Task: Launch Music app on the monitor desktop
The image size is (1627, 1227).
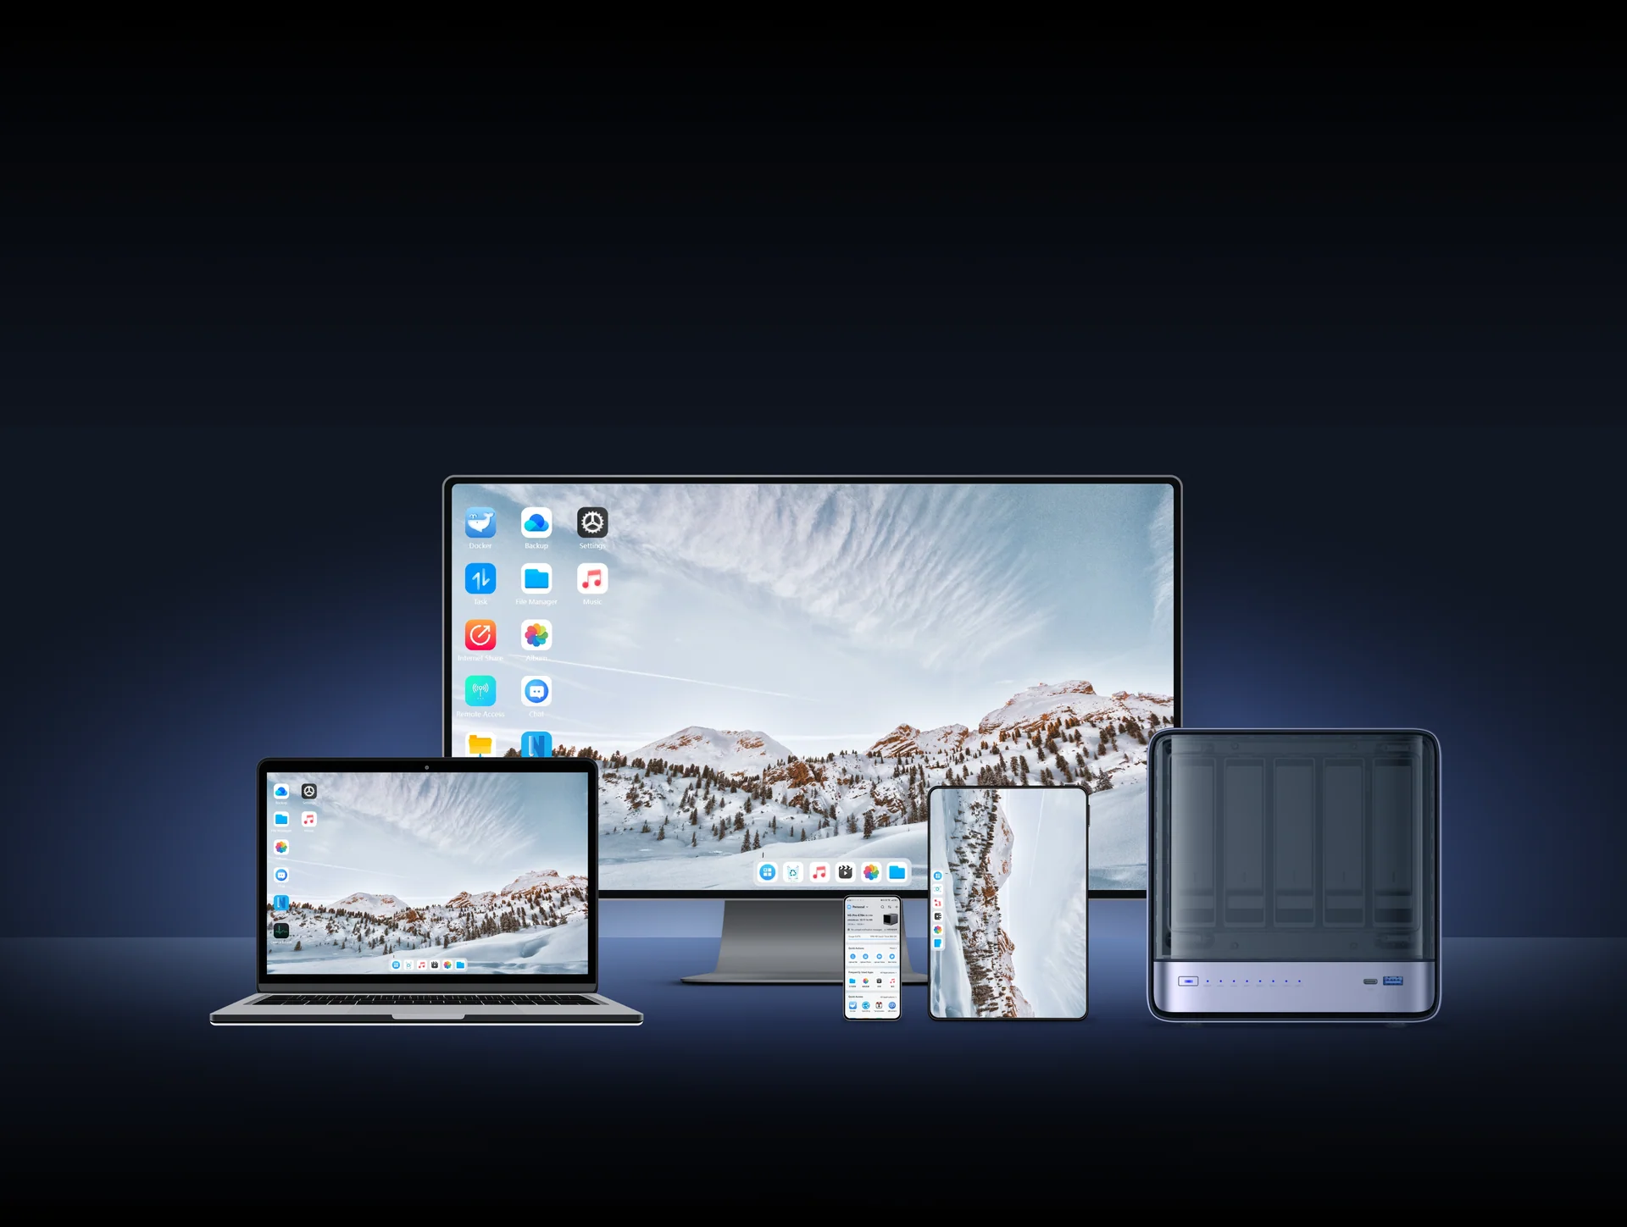Action: pos(592,579)
